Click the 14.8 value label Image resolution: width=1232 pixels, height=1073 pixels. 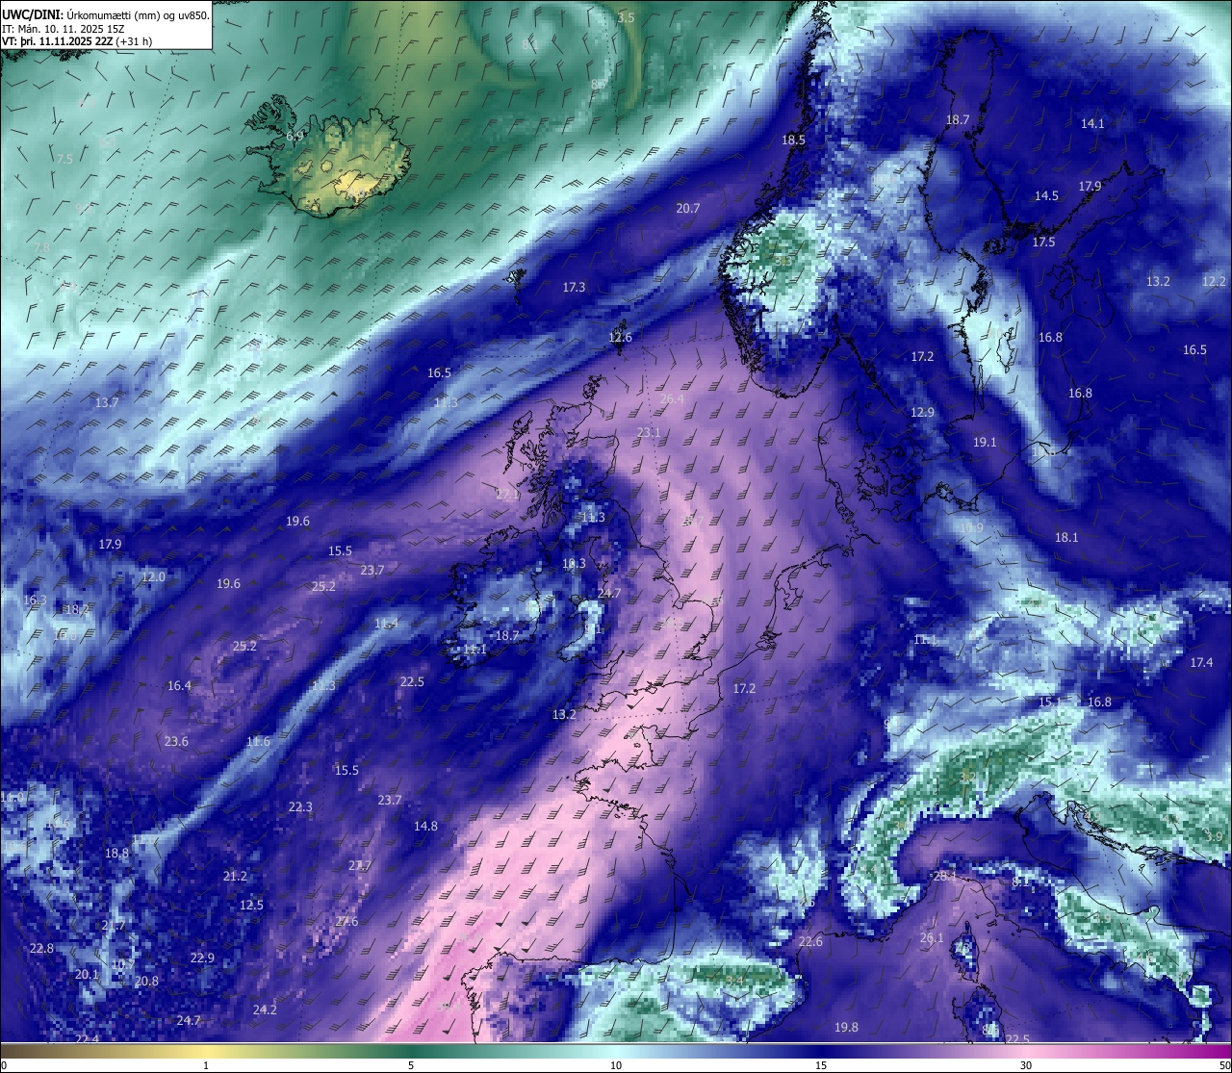[x=425, y=826]
